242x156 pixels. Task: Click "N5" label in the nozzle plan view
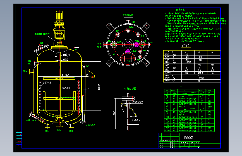pyautogui.click(x=145, y=51)
